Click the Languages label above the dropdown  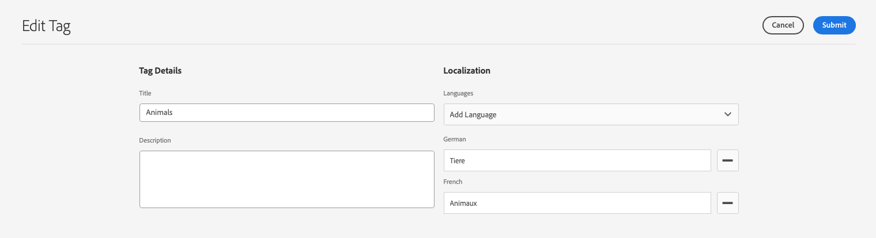point(458,93)
